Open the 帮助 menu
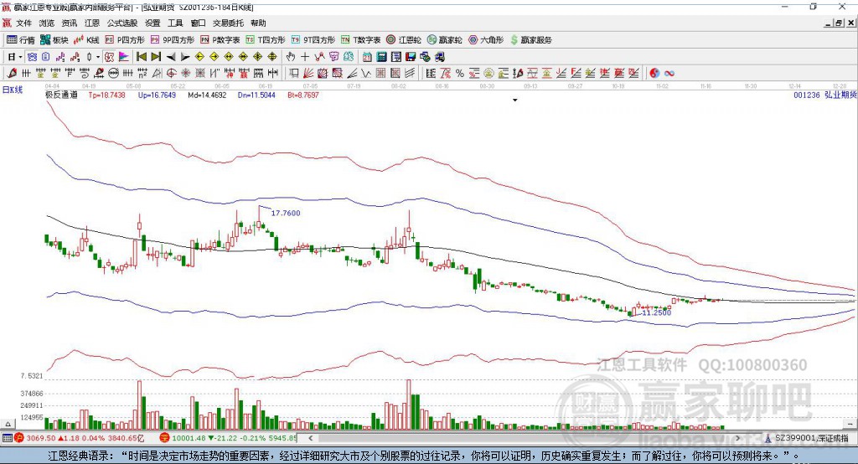 point(258,23)
